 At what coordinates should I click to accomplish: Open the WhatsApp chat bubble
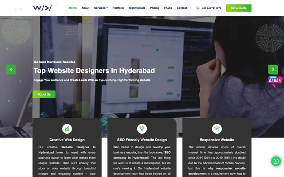pyautogui.click(x=276, y=161)
